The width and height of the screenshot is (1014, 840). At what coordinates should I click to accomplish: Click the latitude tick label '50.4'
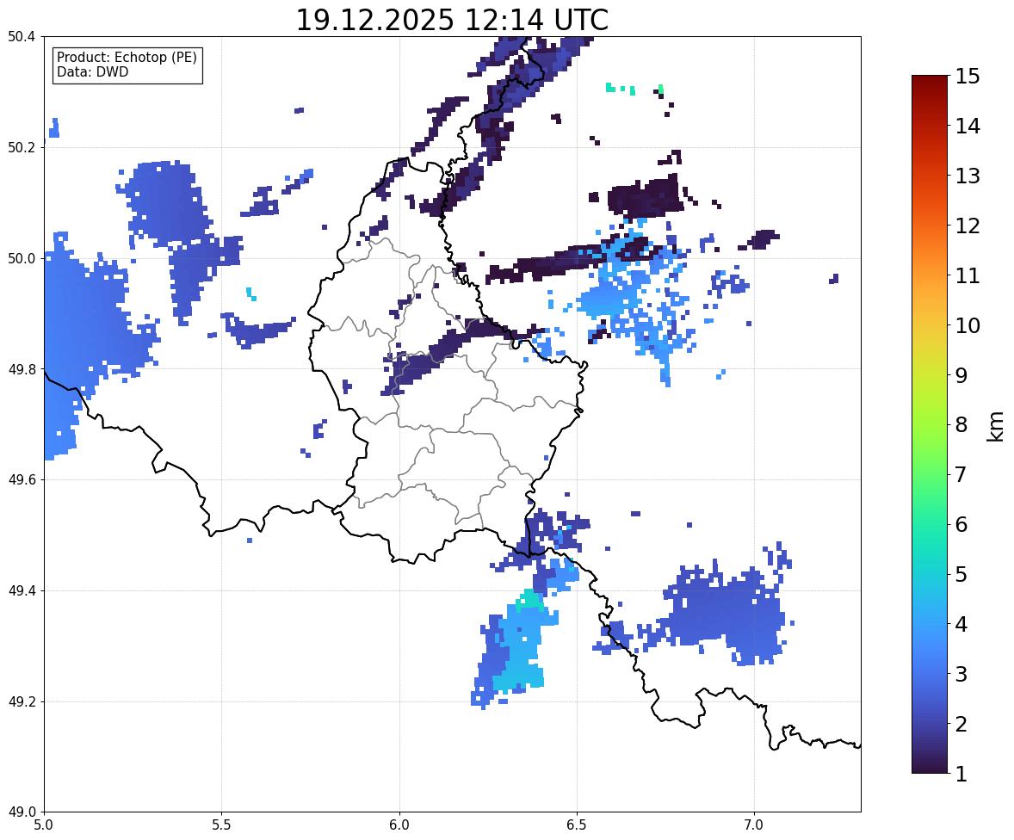coord(21,37)
